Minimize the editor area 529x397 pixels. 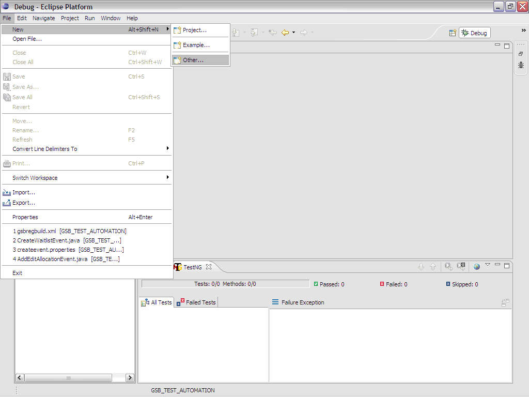click(497, 45)
